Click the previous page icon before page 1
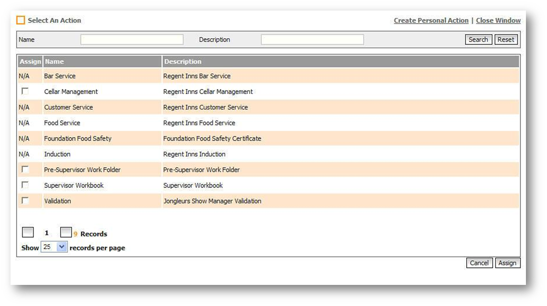The image size is (547, 306). click(28, 232)
